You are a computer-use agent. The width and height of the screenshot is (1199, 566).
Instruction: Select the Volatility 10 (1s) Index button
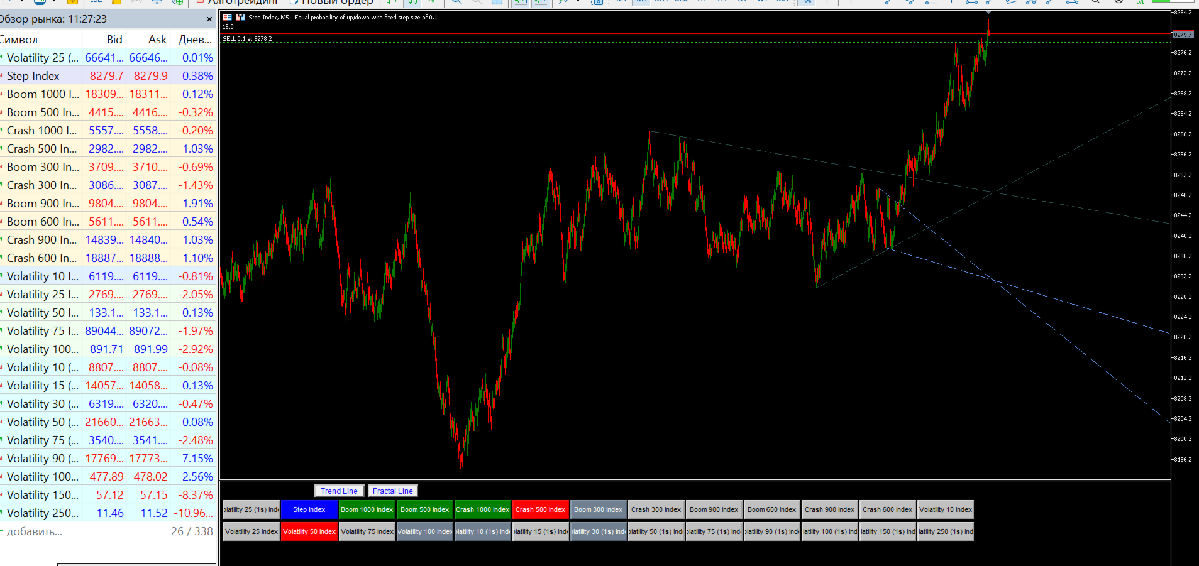coord(482,531)
